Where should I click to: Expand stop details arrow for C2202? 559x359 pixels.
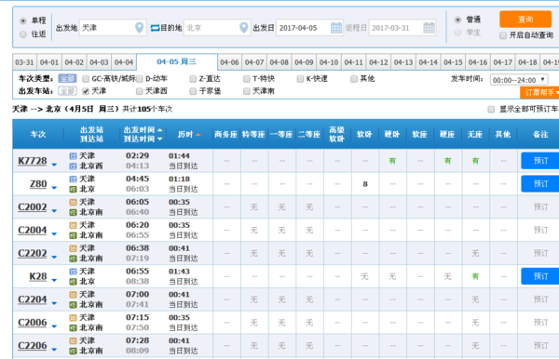pos(54,258)
